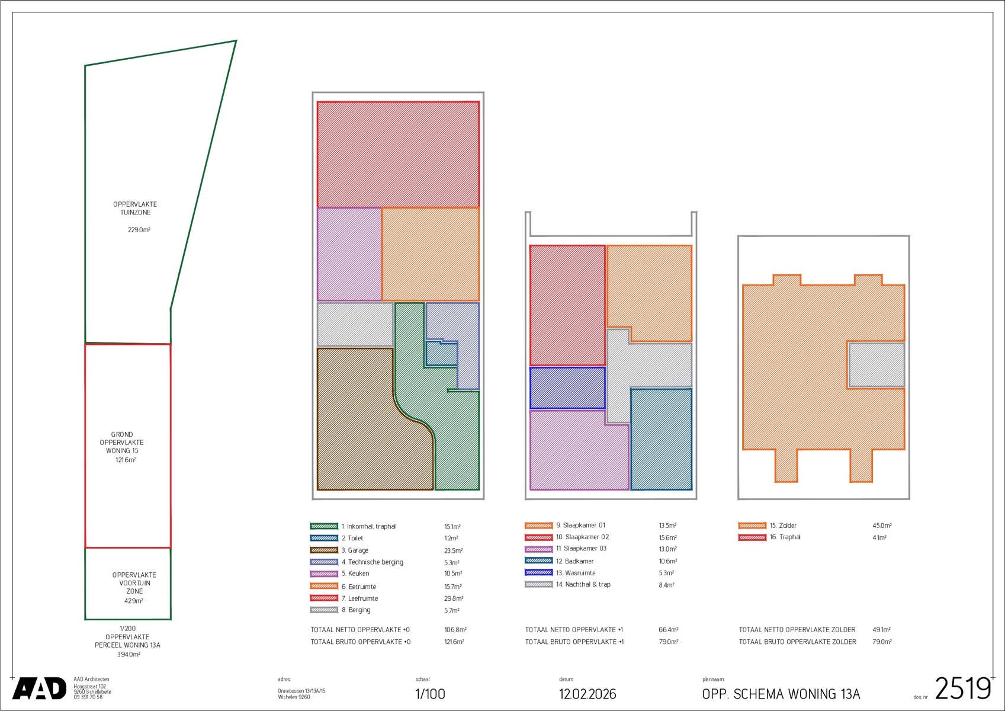Select the blue laundry room on first floor

[567, 388]
